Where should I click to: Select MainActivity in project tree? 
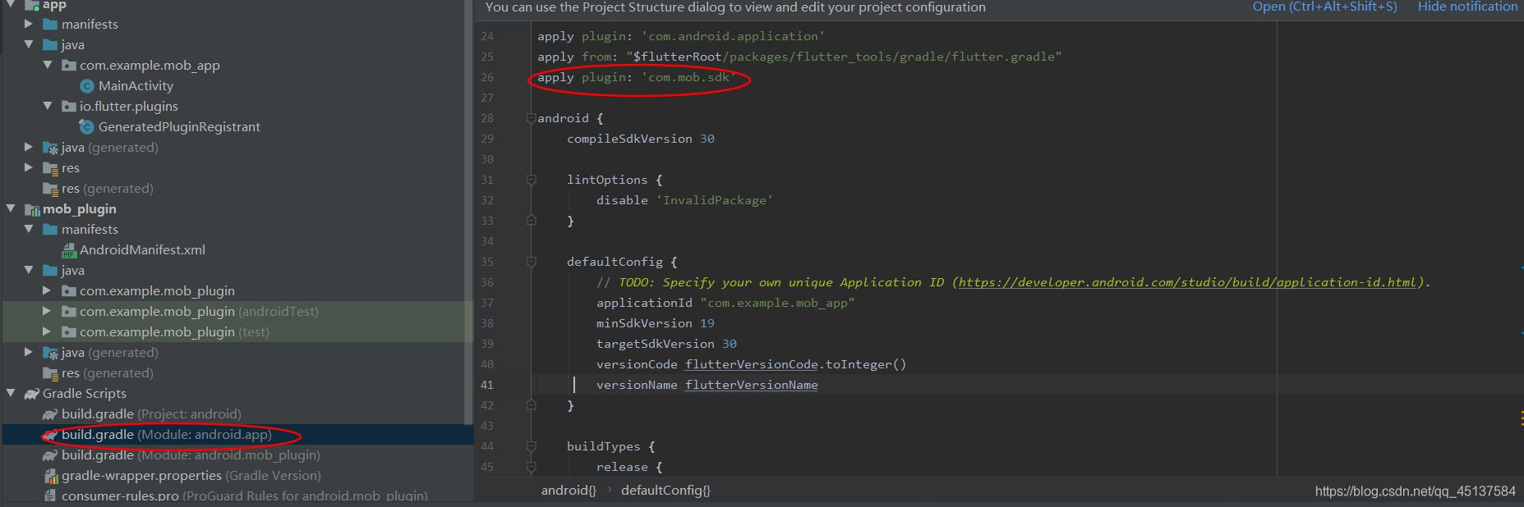(136, 85)
